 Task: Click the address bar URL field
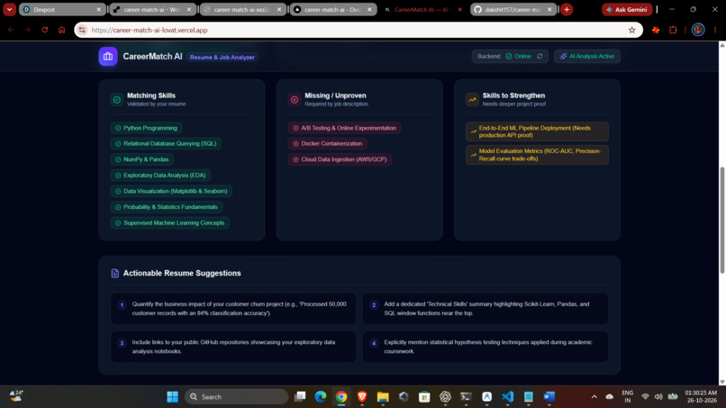coord(357,30)
